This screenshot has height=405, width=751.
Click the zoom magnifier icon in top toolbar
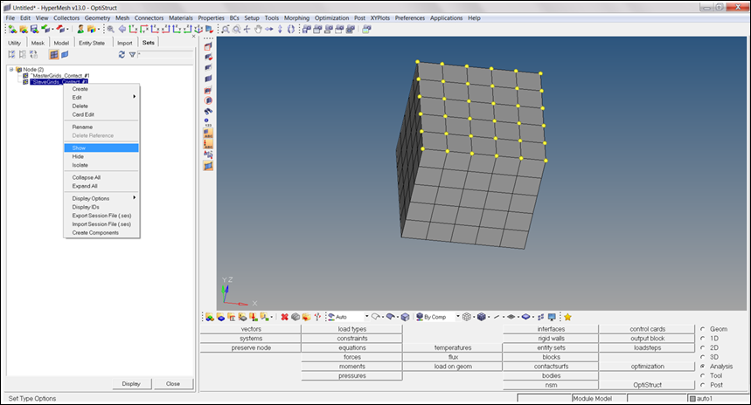(226, 29)
